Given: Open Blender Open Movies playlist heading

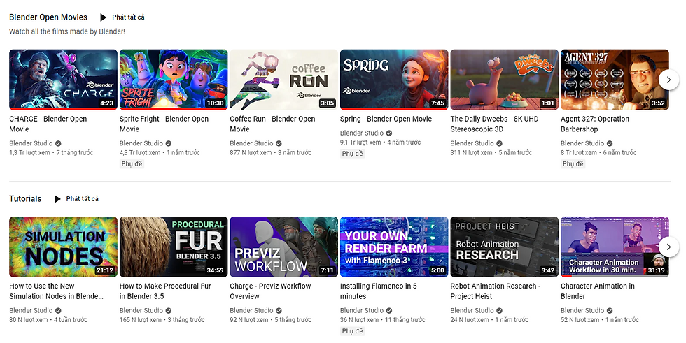Looking at the screenshot, I should 48,17.
